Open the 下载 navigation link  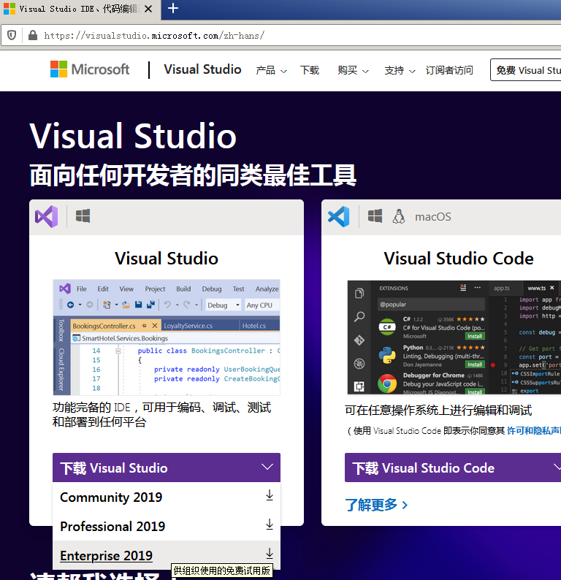310,70
